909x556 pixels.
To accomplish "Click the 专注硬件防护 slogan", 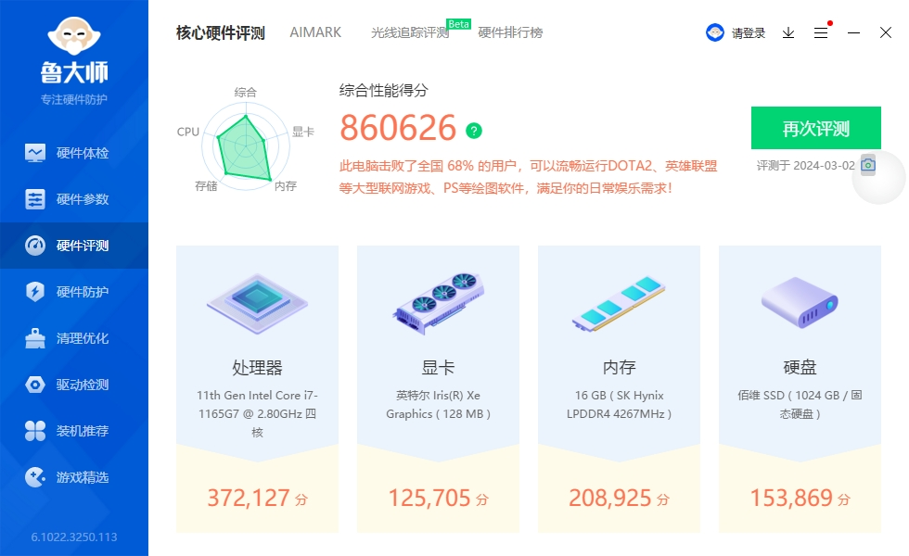I will click(74, 100).
